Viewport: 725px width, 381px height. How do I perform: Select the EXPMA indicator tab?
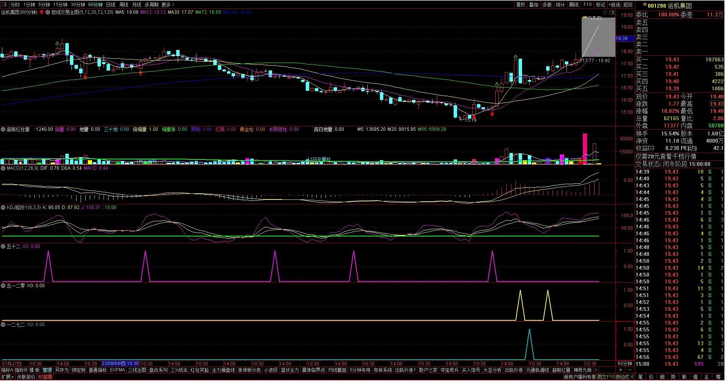point(117,370)
